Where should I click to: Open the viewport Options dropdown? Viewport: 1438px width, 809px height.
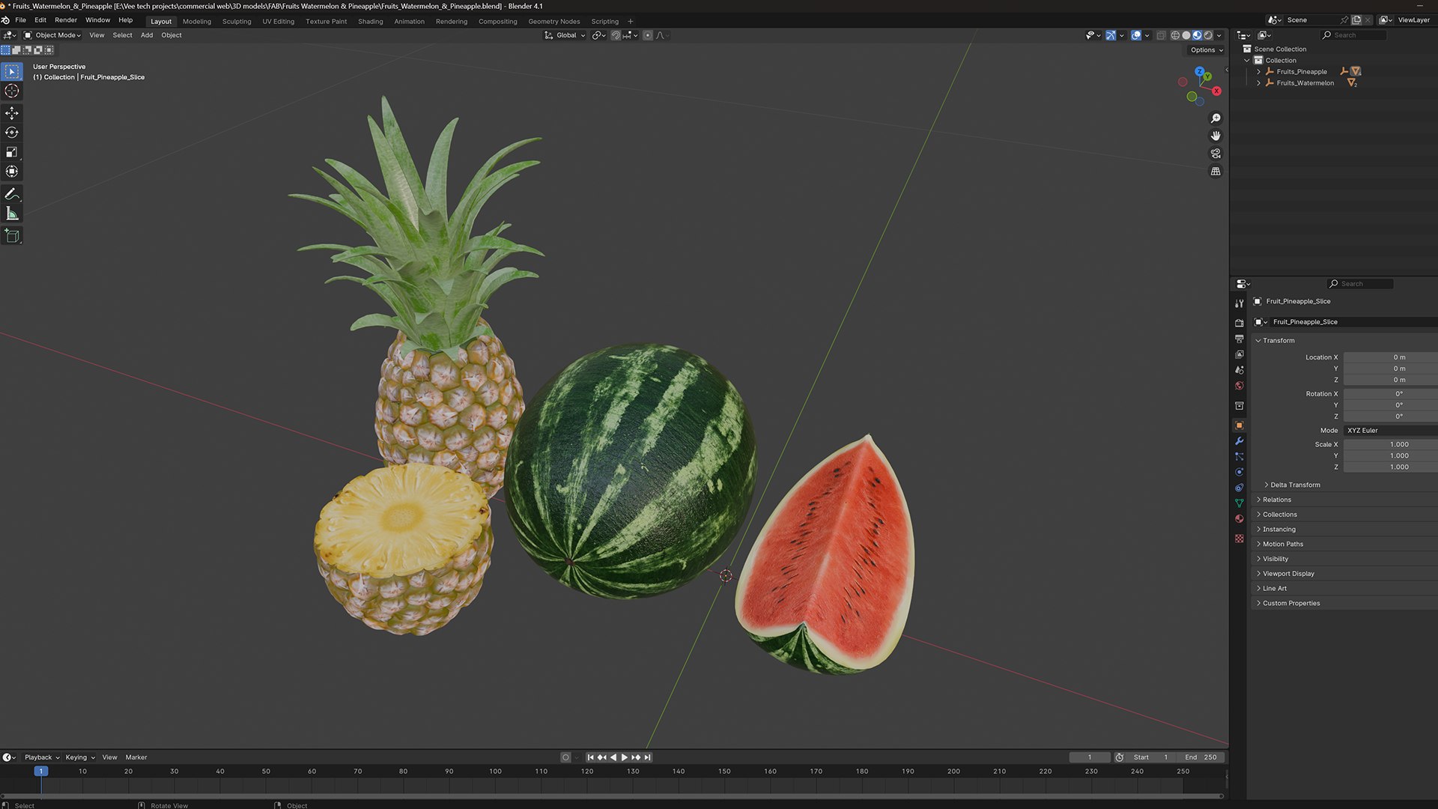coord(1207,50)
